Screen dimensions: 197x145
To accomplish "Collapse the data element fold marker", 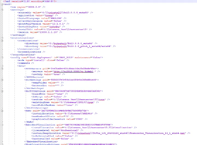I will [2, 66].
